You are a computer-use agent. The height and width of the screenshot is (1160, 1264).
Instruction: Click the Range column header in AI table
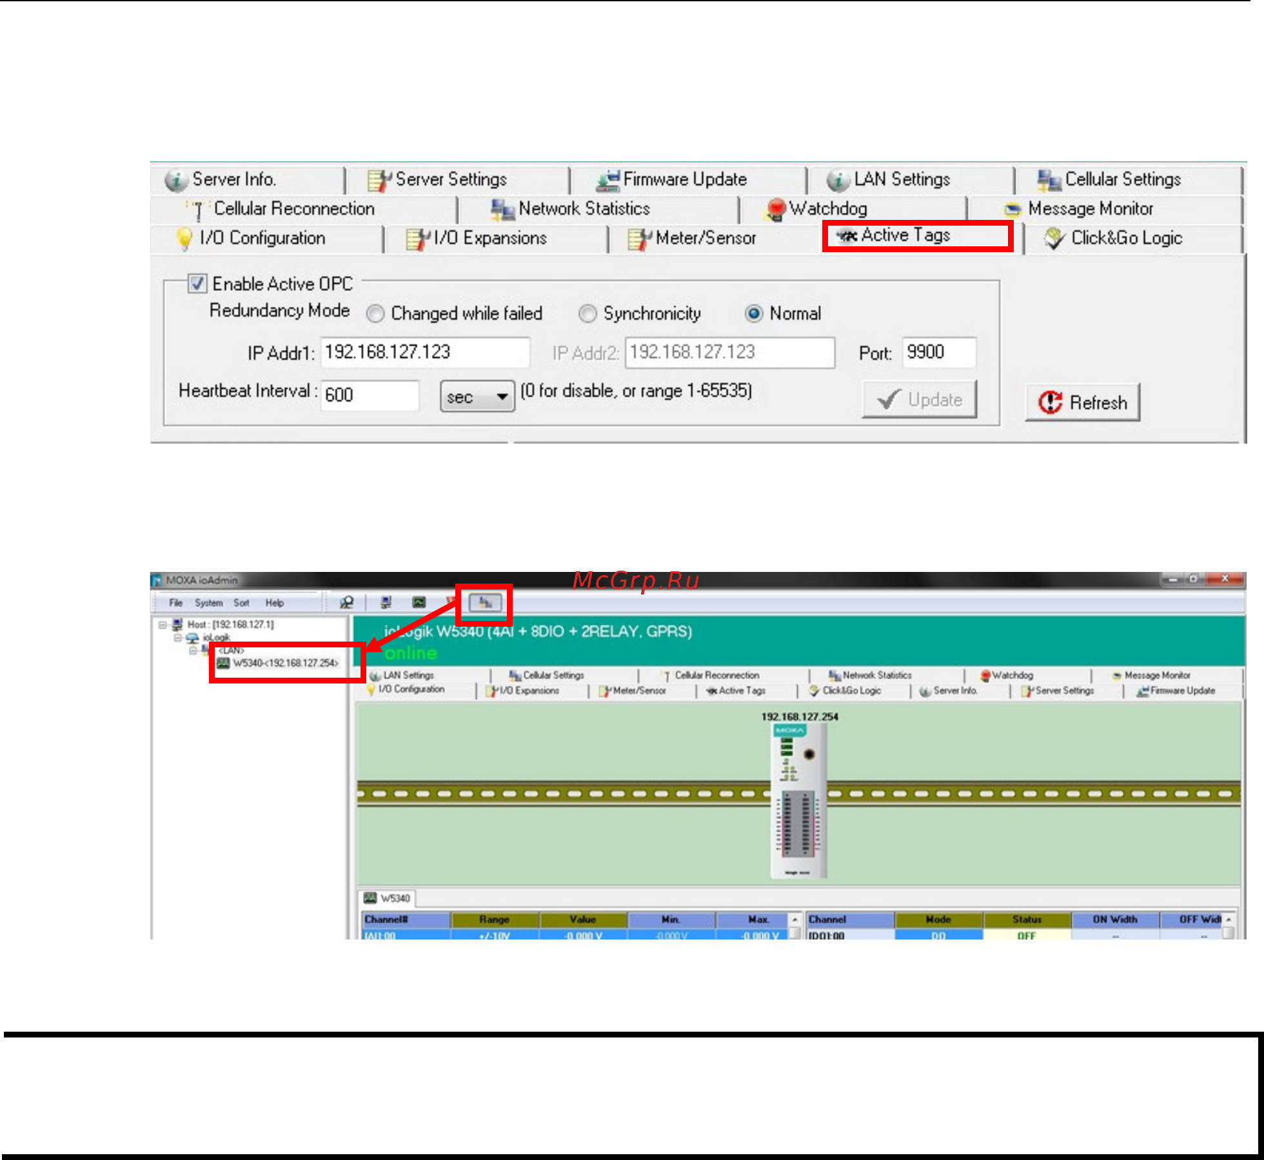(495, 919)
